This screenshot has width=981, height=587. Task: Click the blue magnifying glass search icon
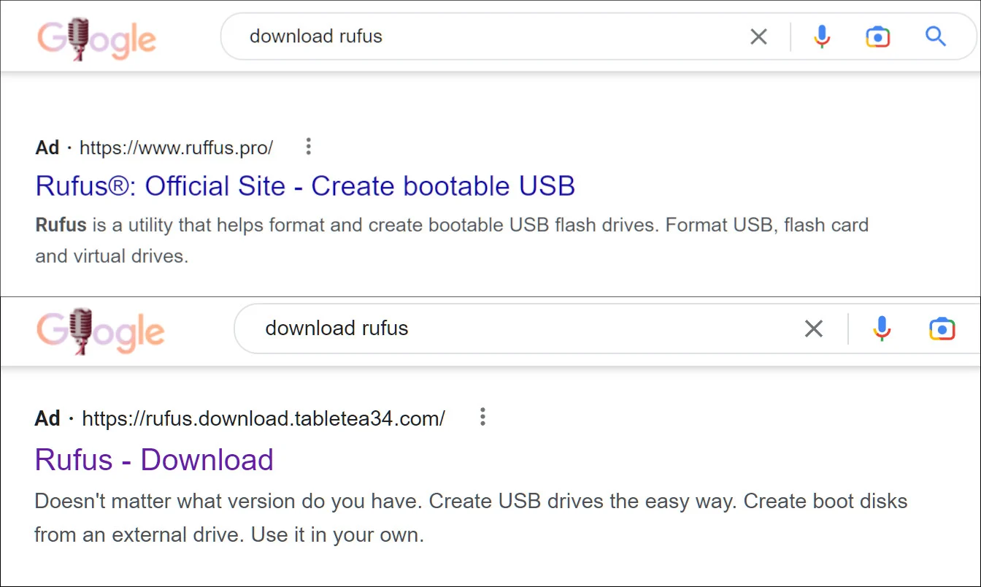tap(935, 37)
